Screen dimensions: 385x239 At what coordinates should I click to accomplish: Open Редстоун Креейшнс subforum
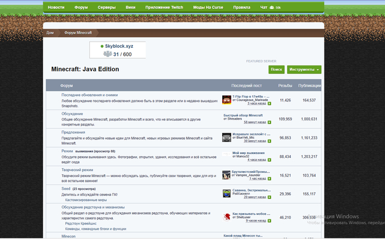(81, 224)
